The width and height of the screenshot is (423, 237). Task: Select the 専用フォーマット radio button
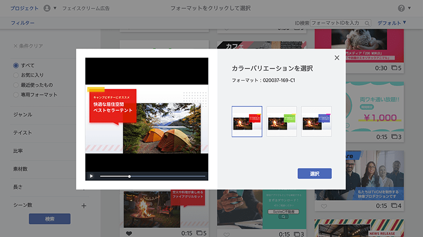click(16, 95)
